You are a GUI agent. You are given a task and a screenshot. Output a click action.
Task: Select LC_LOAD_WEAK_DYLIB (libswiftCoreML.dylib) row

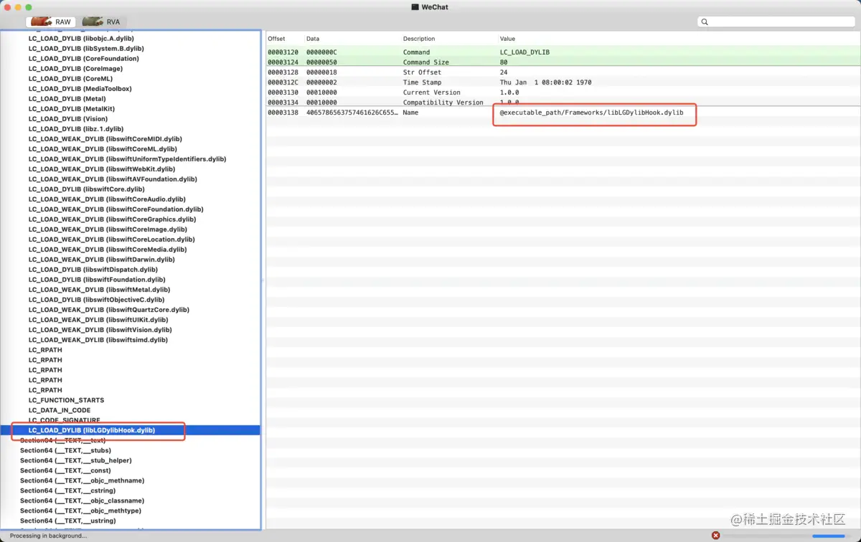pyautogui.click(x=103, y=149)
